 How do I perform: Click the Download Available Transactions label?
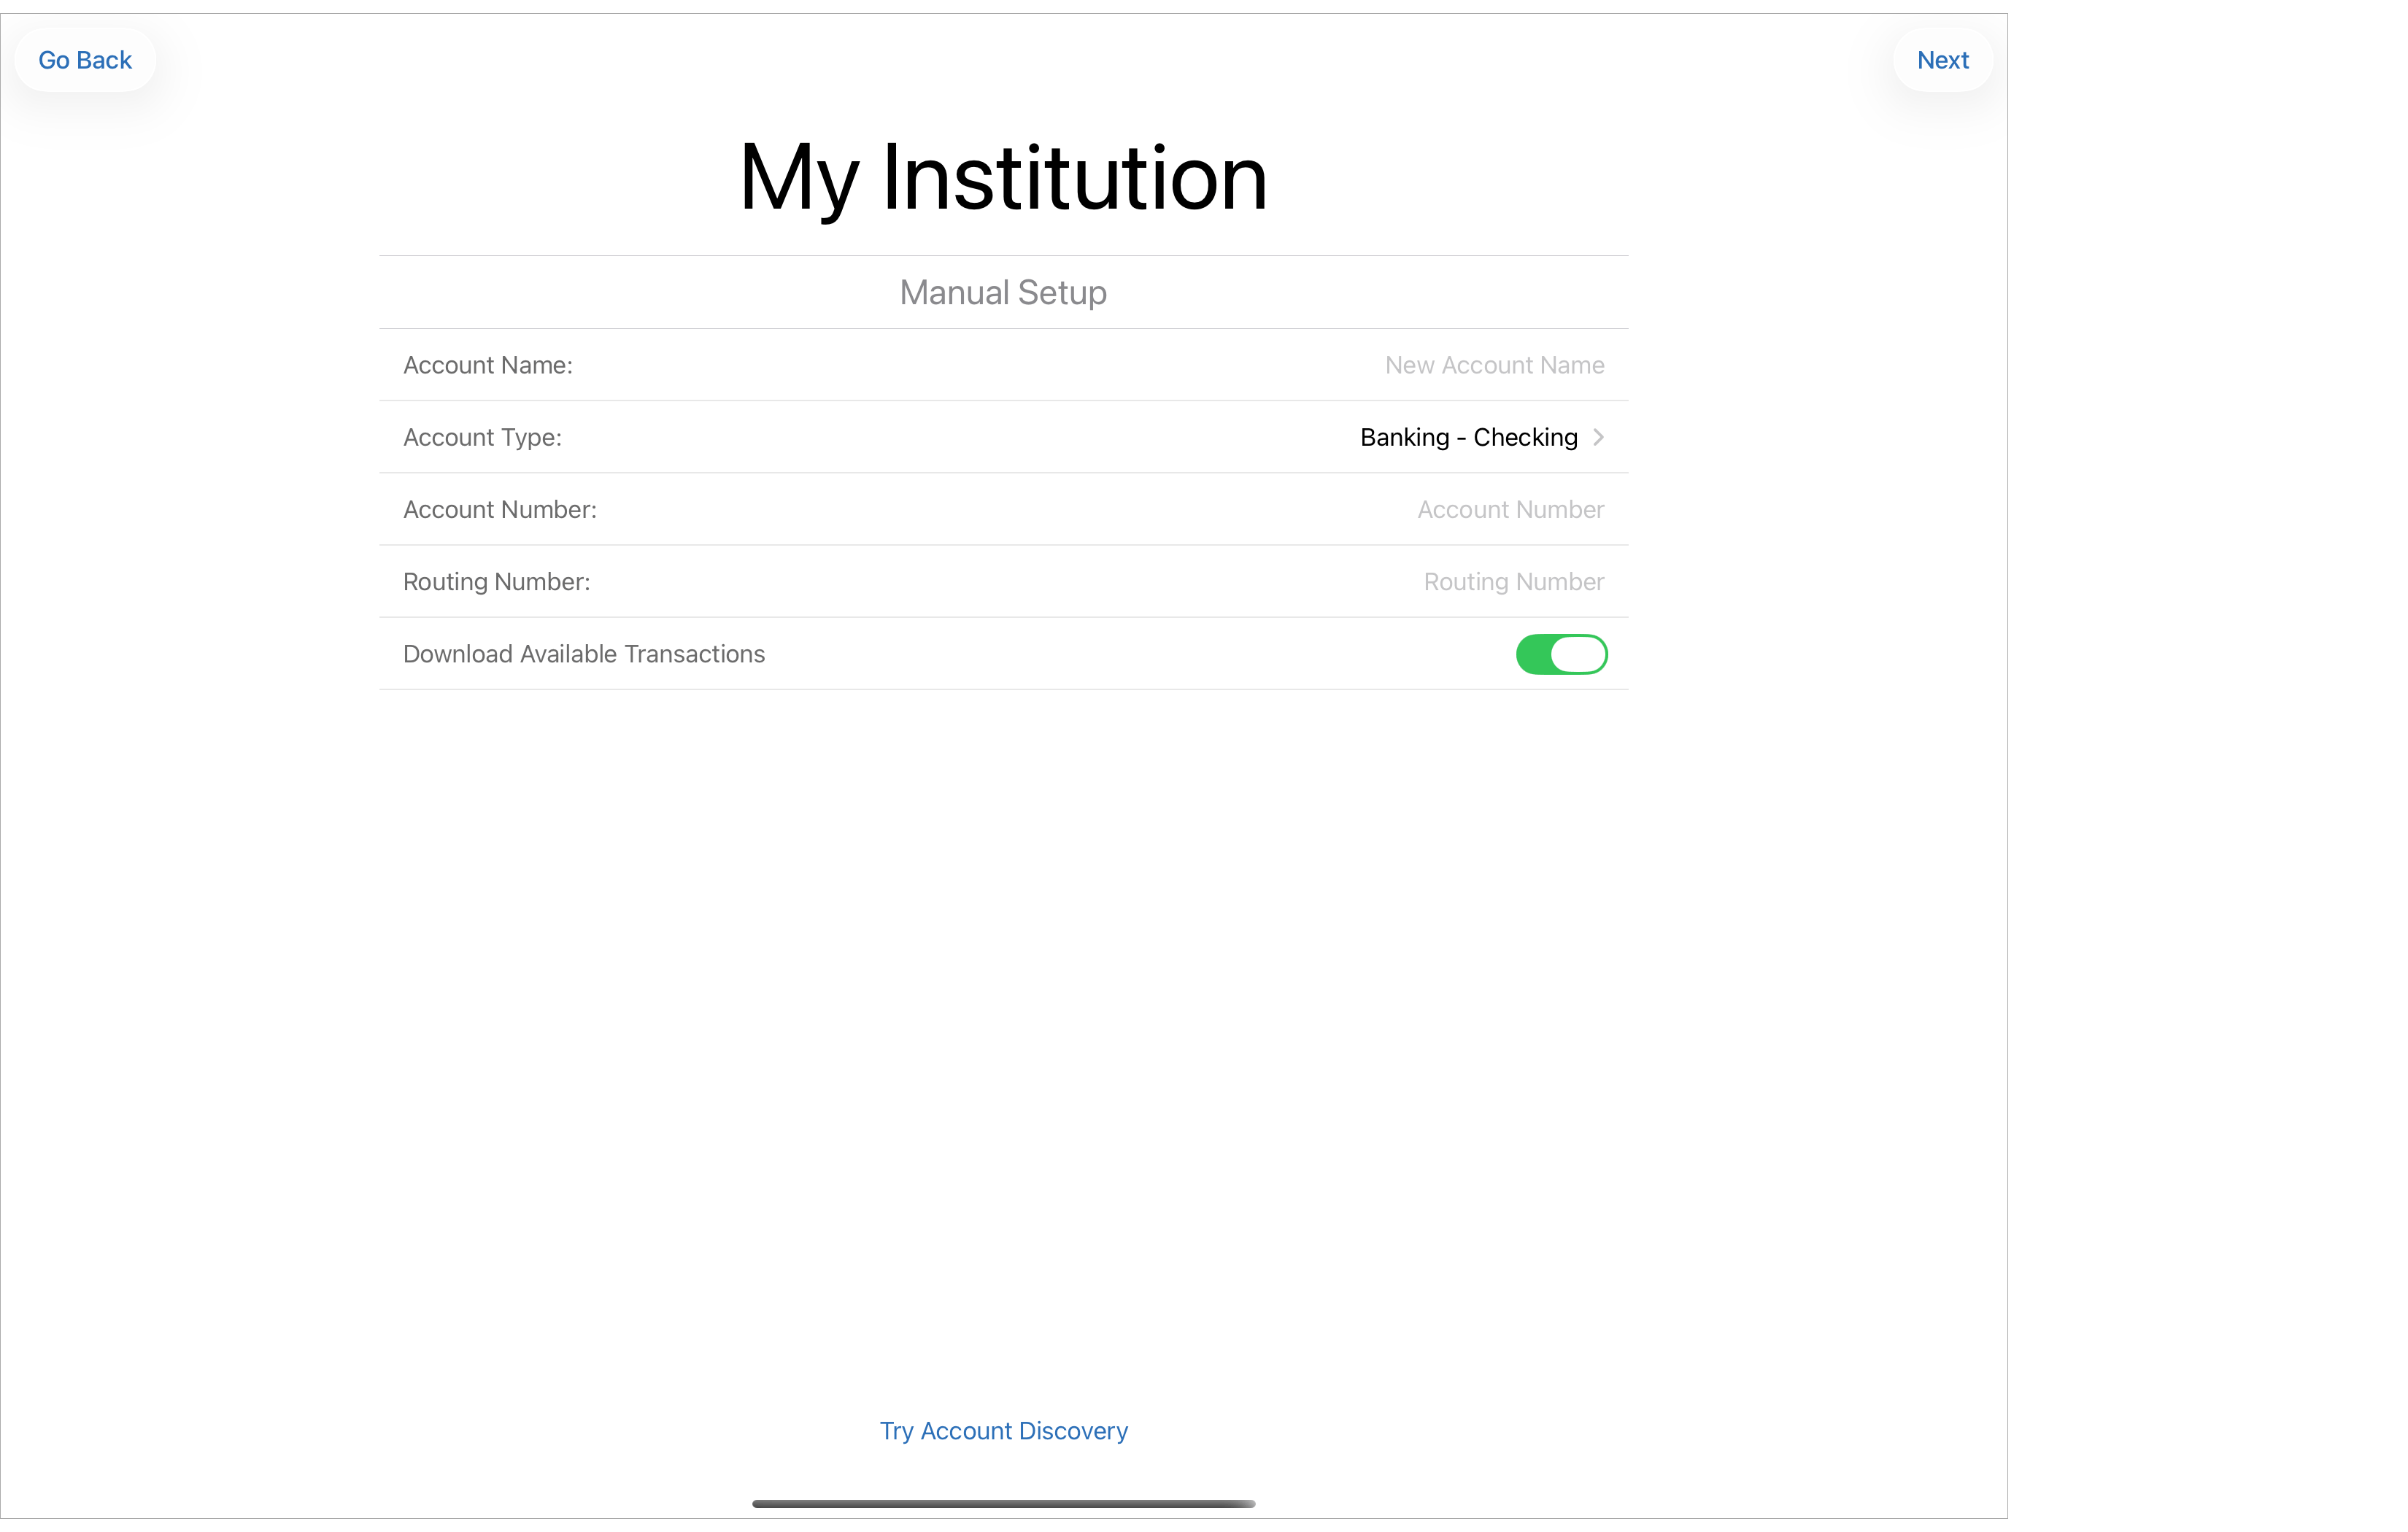click(x=583, y=654)
